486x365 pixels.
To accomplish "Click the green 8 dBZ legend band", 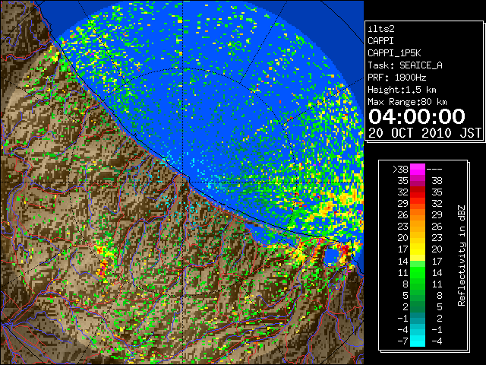I will pyautogui.click(x=418, y=284).
